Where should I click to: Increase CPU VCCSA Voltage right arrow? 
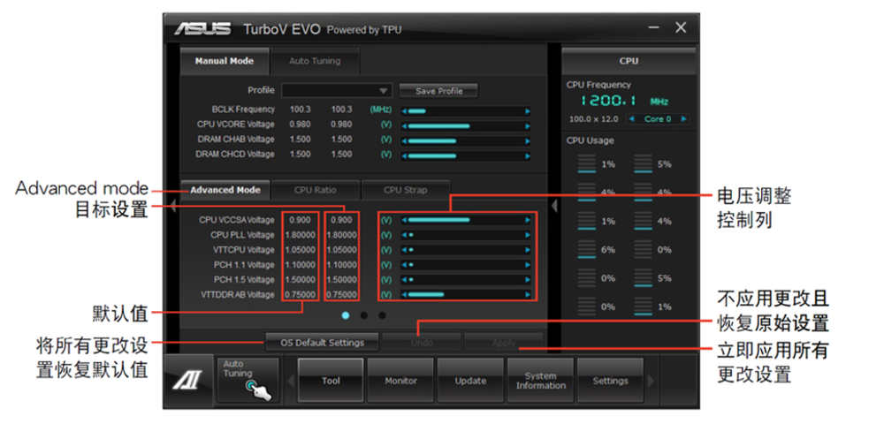point(528,220)
